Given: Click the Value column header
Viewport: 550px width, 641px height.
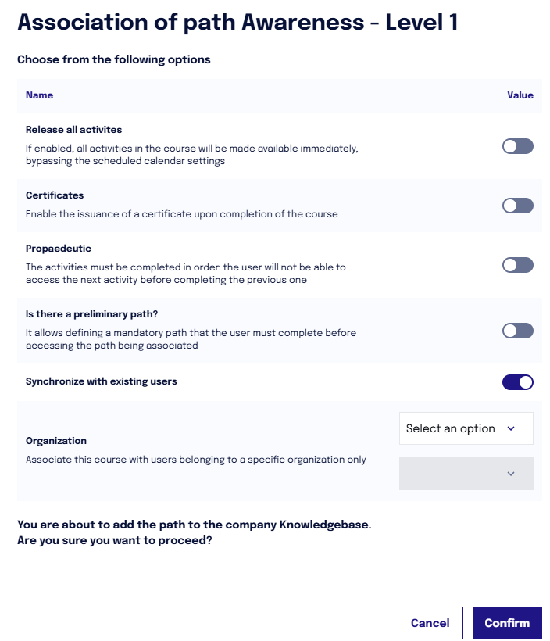Looking at the screenshot, I should 520,95.
